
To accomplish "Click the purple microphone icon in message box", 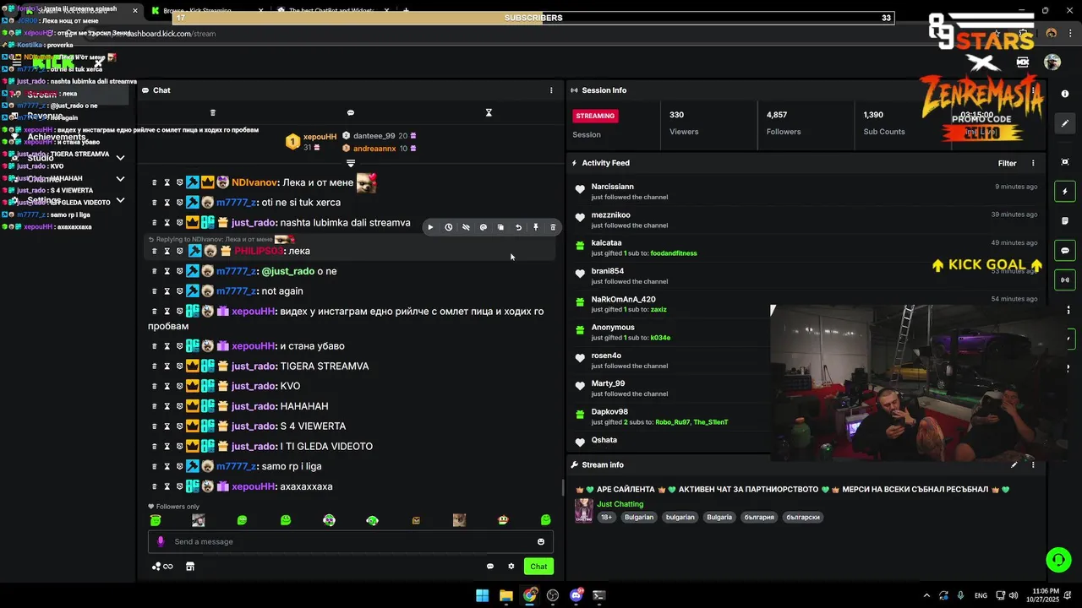I will point(161,541).
